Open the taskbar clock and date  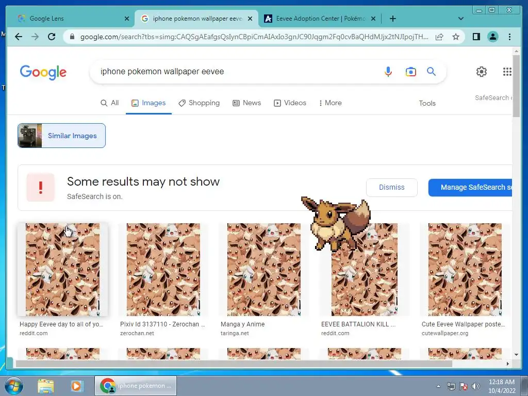point(502,386)
